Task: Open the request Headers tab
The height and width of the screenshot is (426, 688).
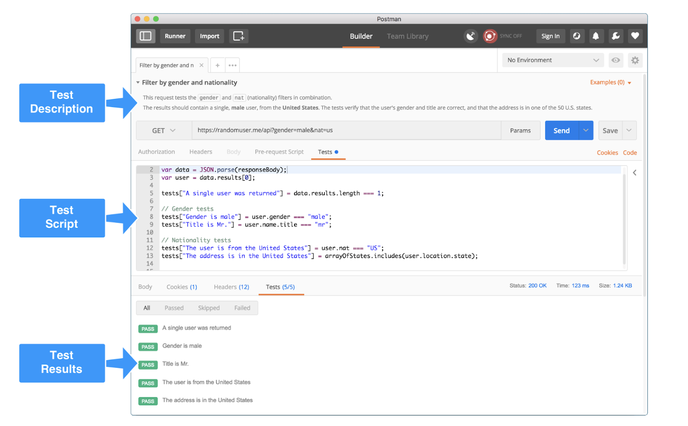Action: point(201,152)
